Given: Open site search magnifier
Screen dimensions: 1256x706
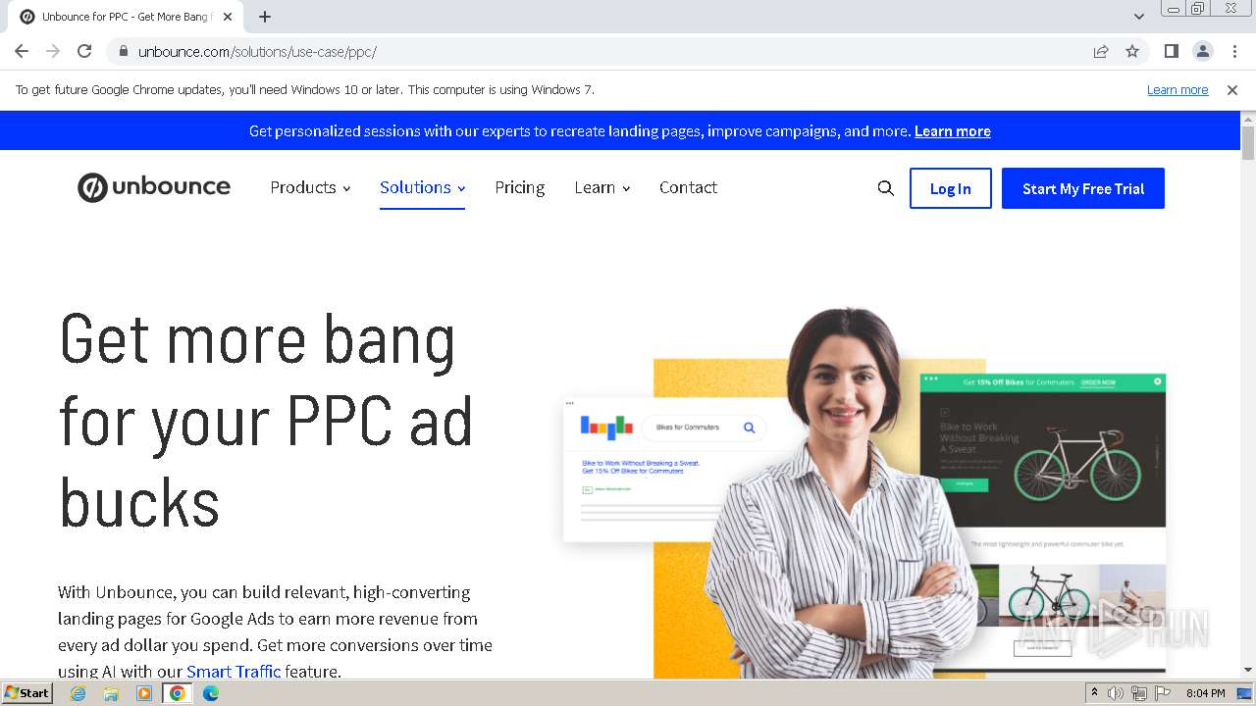Looking at the screenshot, I should pos(886,188).
